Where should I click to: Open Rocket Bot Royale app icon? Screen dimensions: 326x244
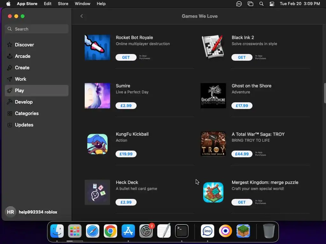[97, 47]
